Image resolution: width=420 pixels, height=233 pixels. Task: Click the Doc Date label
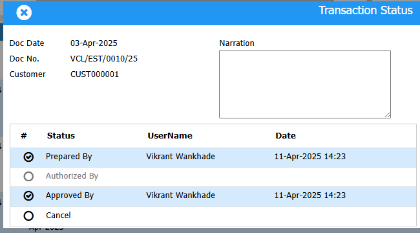pos(26,43)
